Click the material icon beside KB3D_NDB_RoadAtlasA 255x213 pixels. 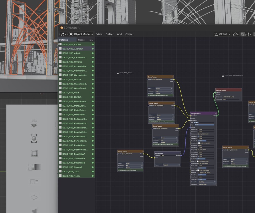click(x=60, y=154)
